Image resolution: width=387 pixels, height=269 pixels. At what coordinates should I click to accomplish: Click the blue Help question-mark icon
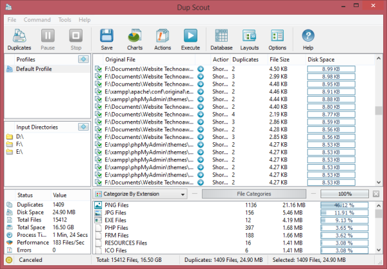coord(308,36)
